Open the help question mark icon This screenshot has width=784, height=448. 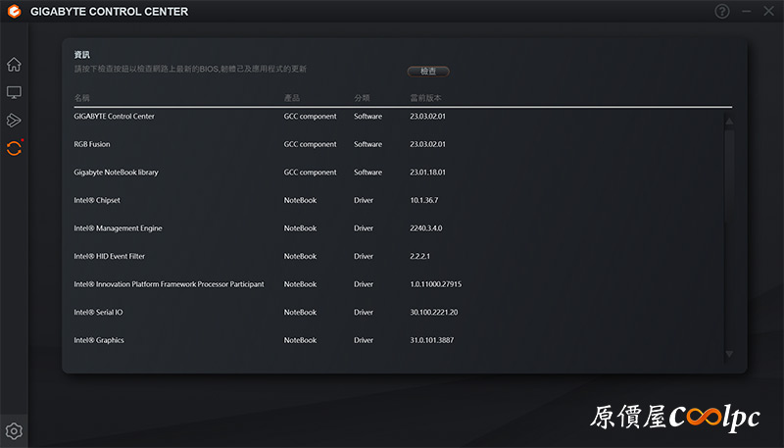coord(722,11)
